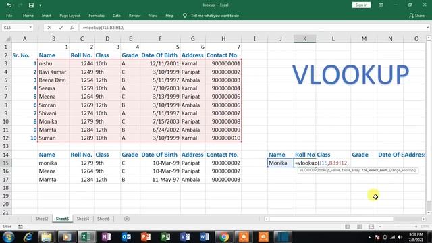Cancel the formula entry with the X icon

click(x=49, y=28)
